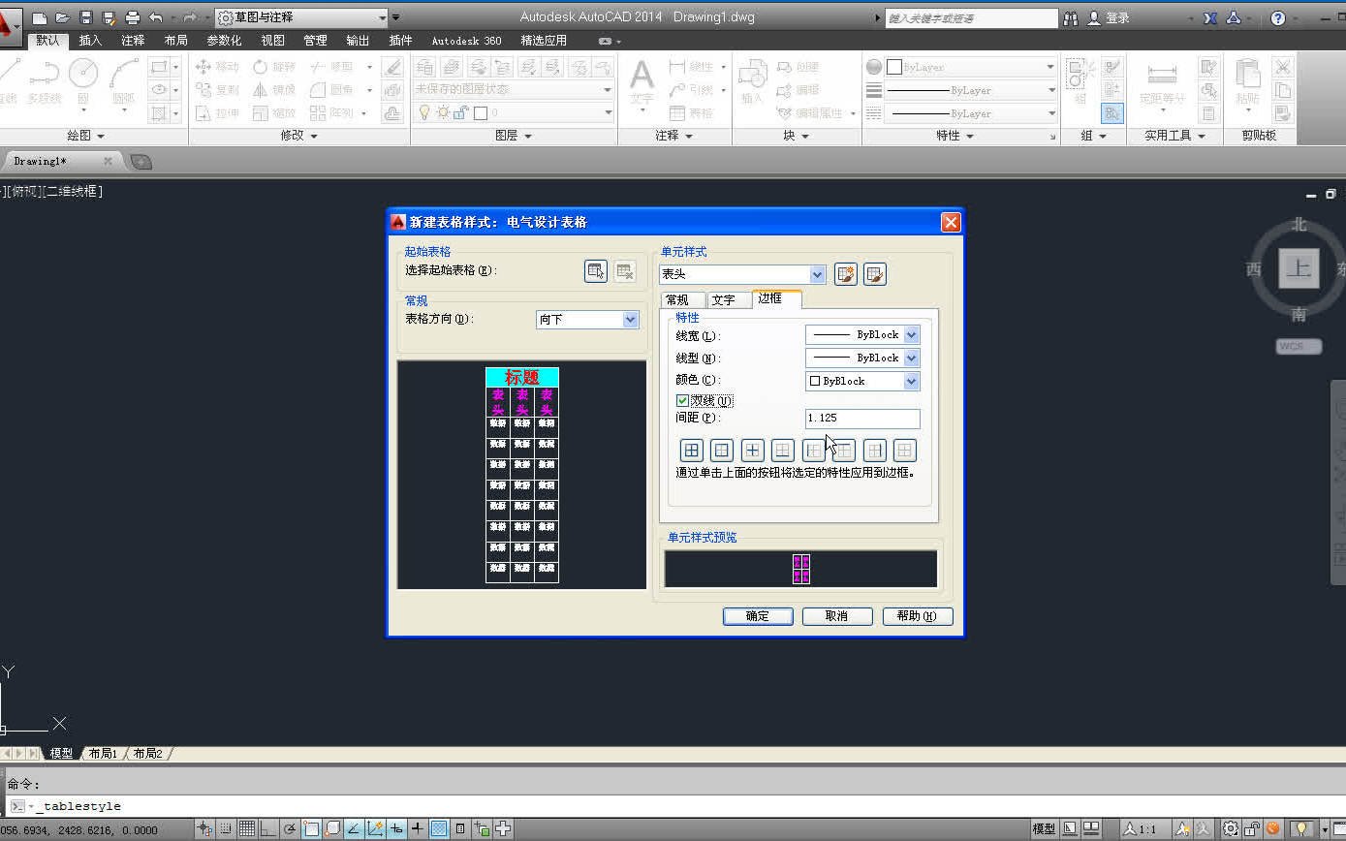Screen dimensions: 1346x841
Task: Click the Save As icon
Action: 110,17
